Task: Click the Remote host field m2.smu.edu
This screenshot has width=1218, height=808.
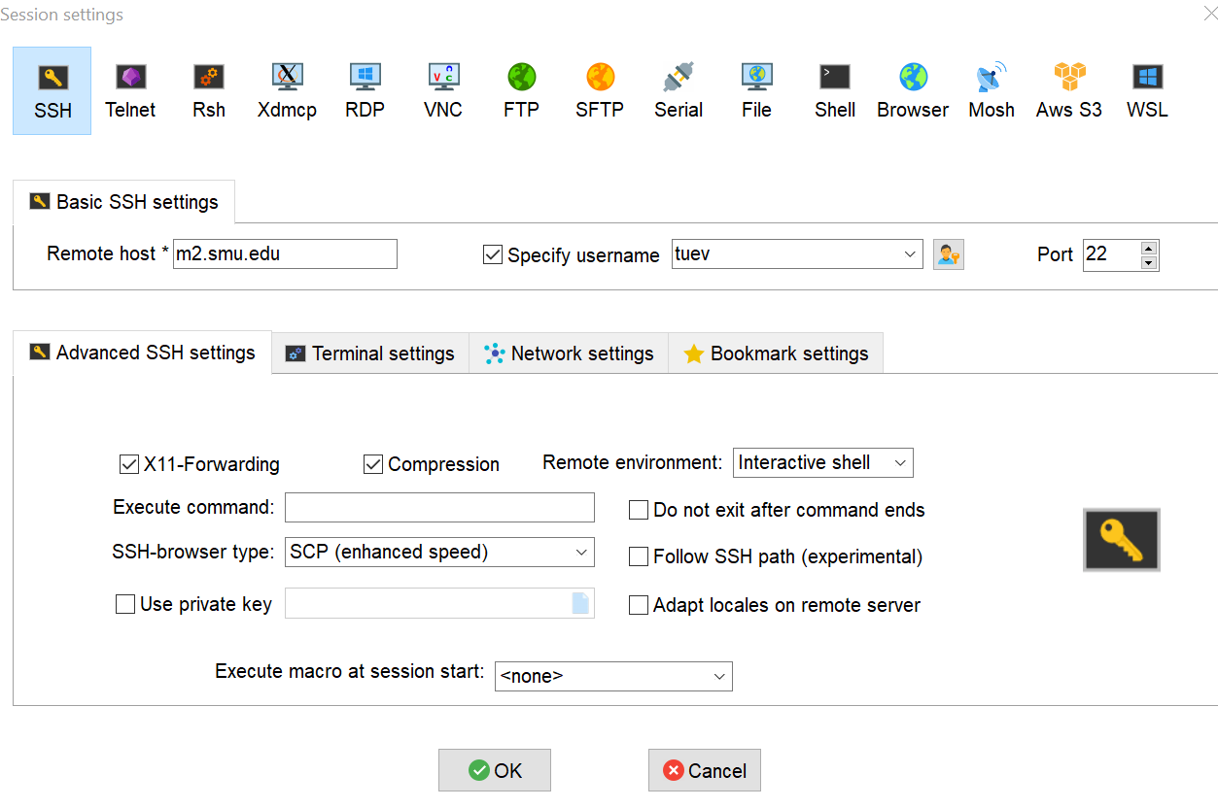Action: [285, 253]
